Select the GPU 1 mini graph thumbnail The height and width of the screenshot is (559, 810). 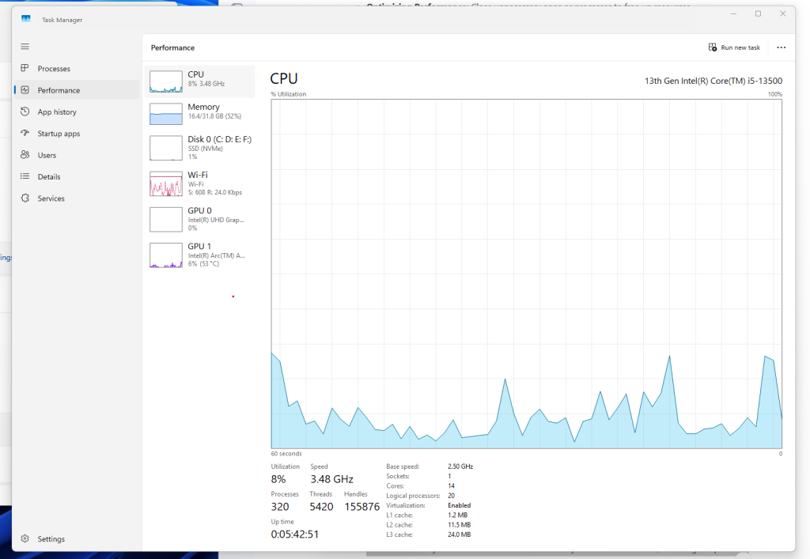166,255
